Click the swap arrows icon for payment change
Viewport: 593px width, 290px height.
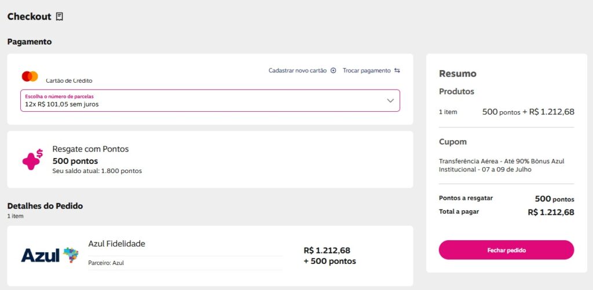[x=397, y=71]
